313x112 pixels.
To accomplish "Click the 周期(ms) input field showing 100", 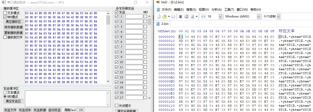I will click(81, 110).
